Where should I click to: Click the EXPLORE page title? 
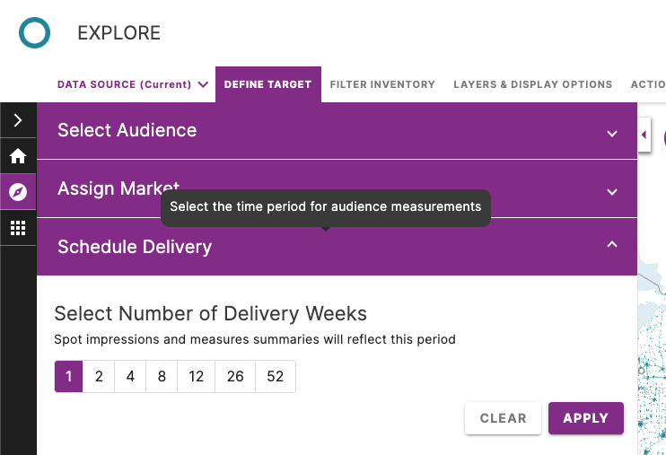[118, 33]
